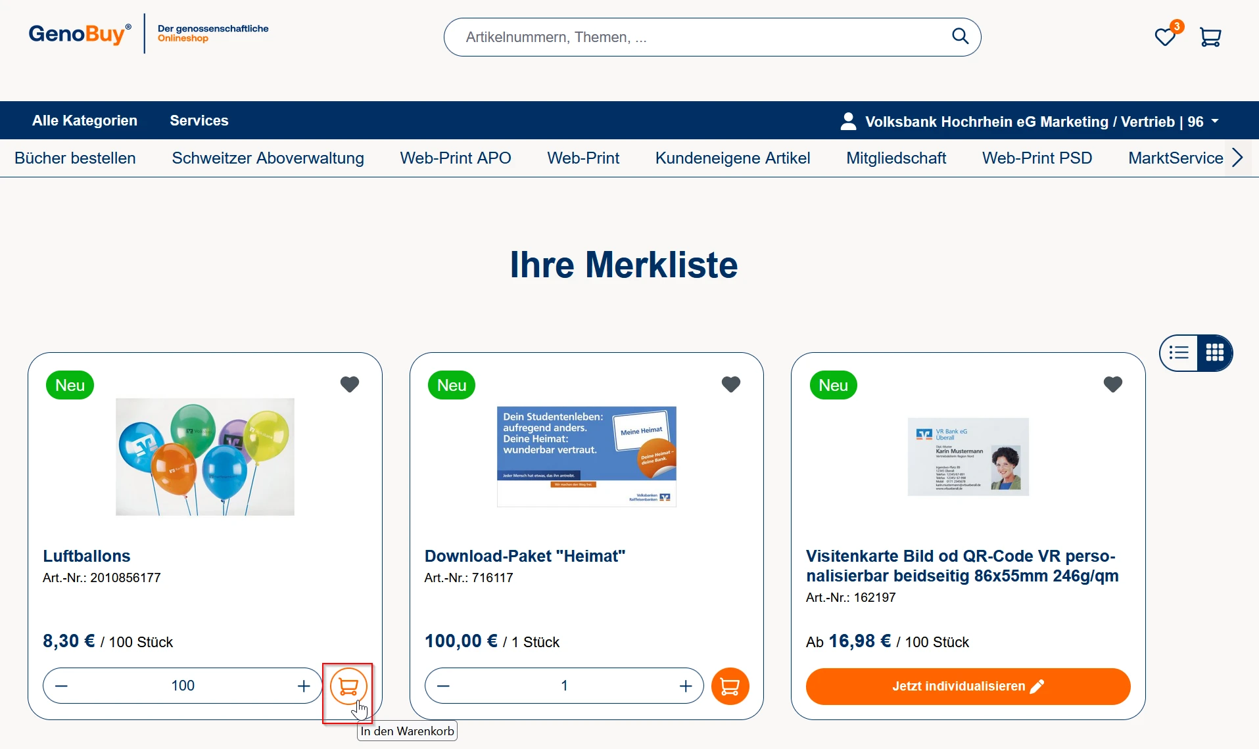1259x749 pixels.
Task: Open the Services menu
Action: 199,121
